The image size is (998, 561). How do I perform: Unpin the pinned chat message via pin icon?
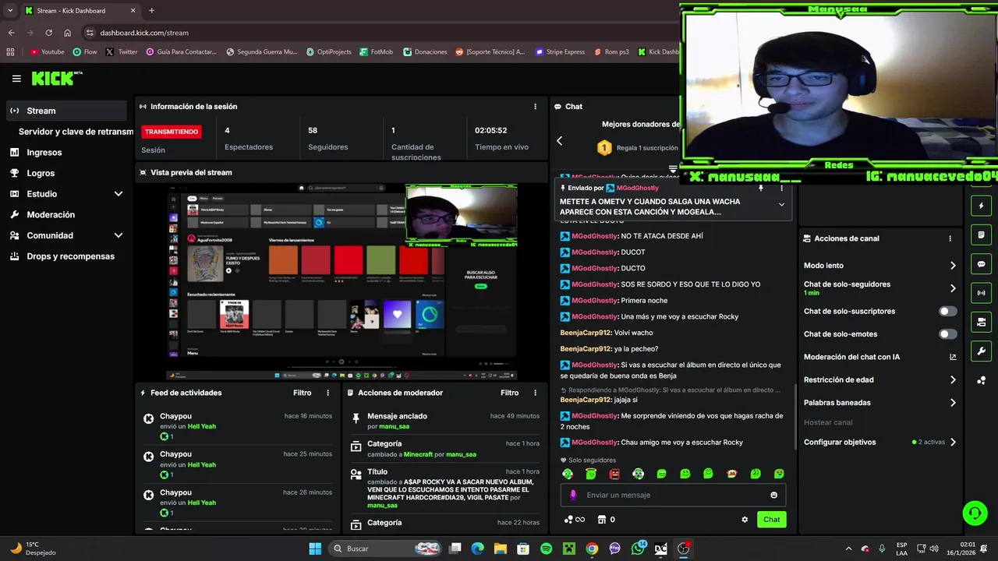(x=761, y=188)
